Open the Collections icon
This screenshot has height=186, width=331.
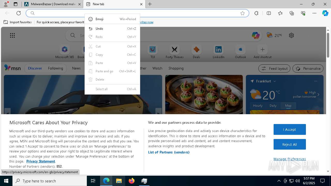coord(292,13)
